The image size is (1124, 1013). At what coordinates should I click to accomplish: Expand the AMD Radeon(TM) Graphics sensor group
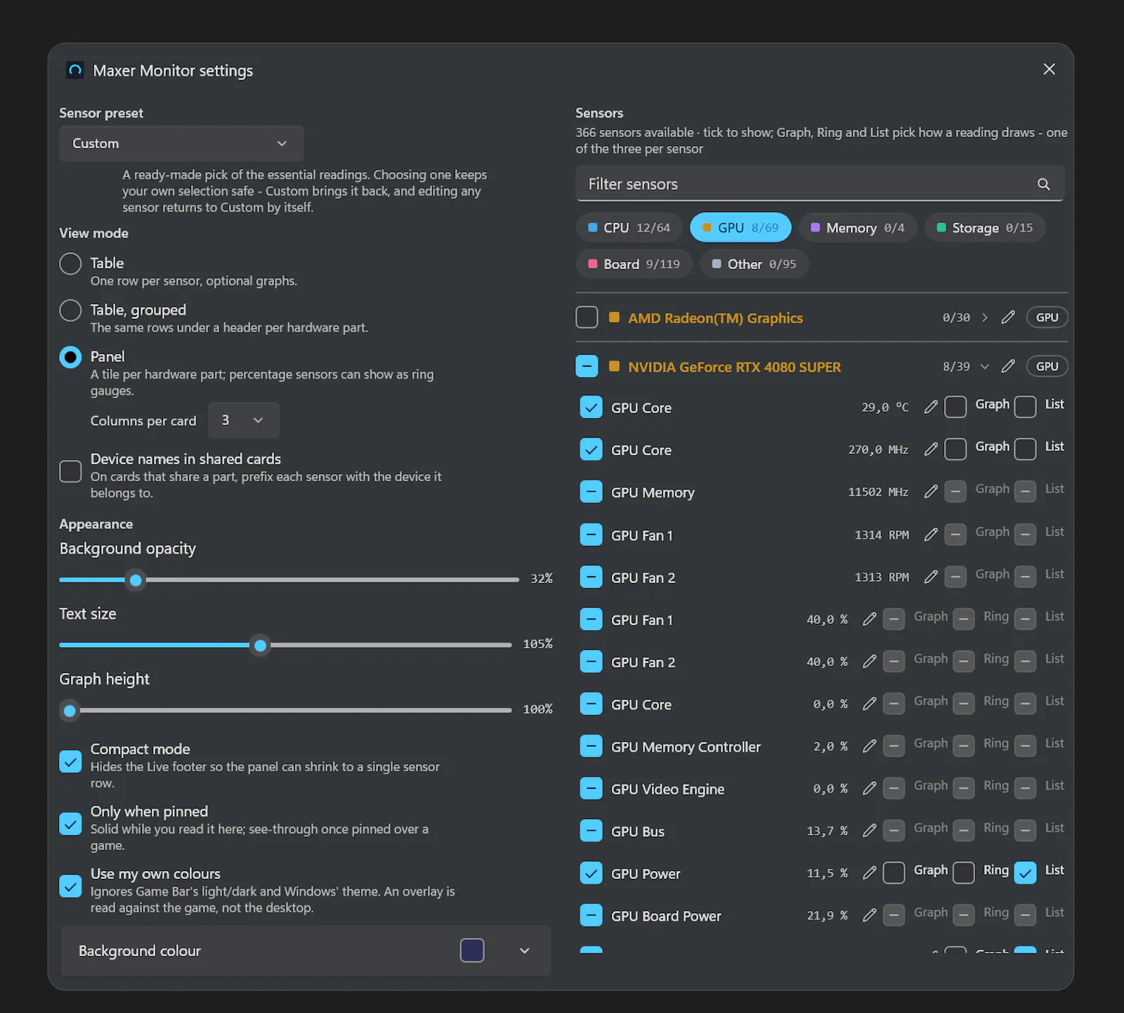(x=984, y=318)
